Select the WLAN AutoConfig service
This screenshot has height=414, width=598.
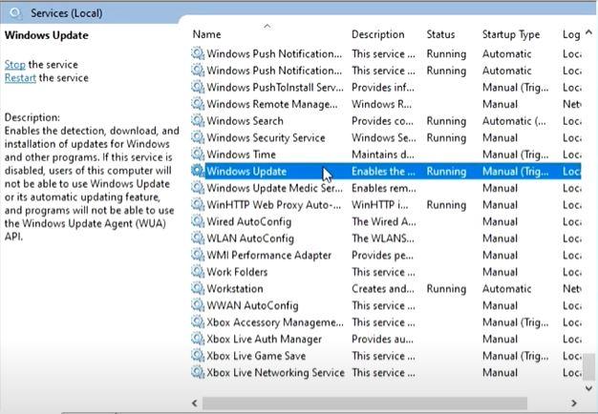point(386,238)
